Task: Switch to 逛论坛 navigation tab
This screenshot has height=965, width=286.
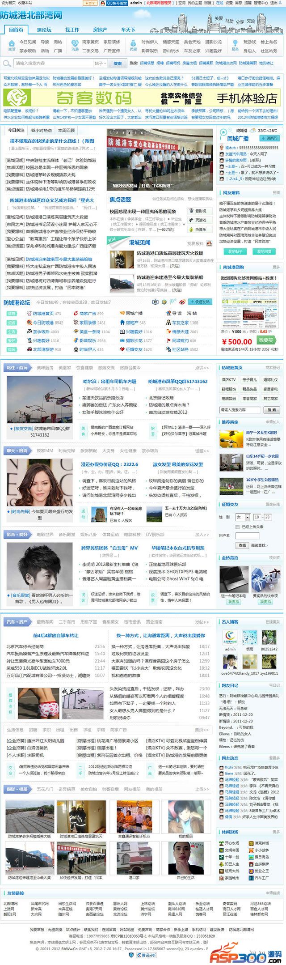Action: click(x=44, y=30)
